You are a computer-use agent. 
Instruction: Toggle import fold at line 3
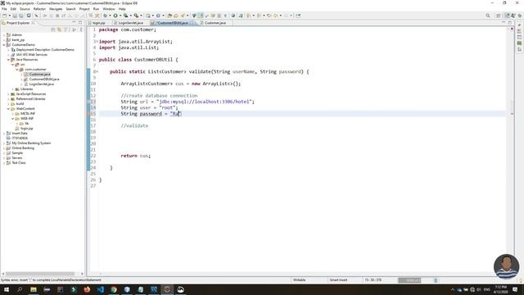(97, 42)
